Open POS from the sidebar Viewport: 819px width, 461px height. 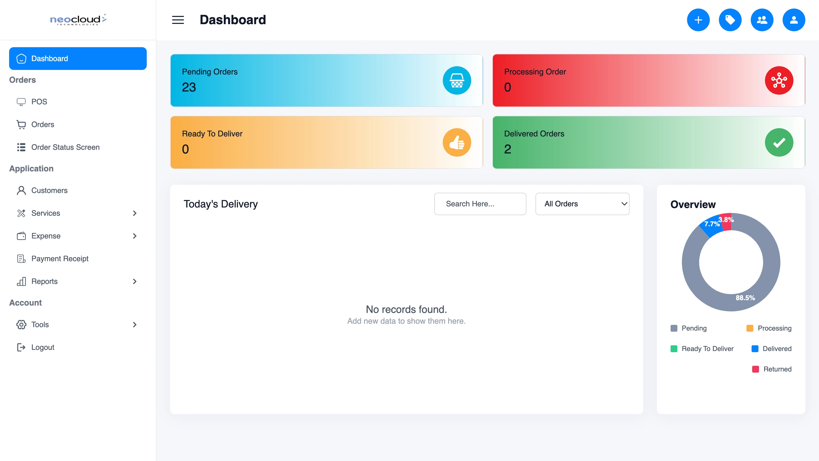(39, 102)
